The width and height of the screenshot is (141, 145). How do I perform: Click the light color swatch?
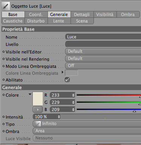point(38,99)
